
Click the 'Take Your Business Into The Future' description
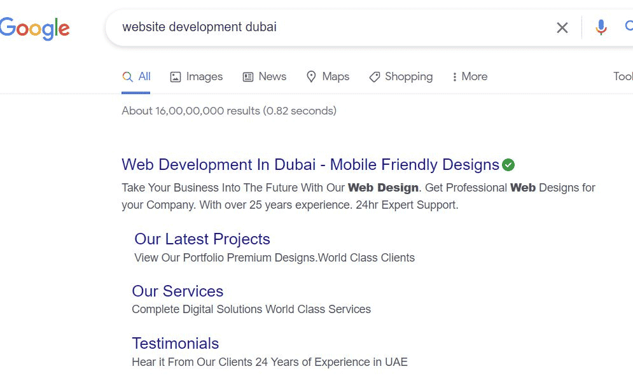click(x=358, y=196)
